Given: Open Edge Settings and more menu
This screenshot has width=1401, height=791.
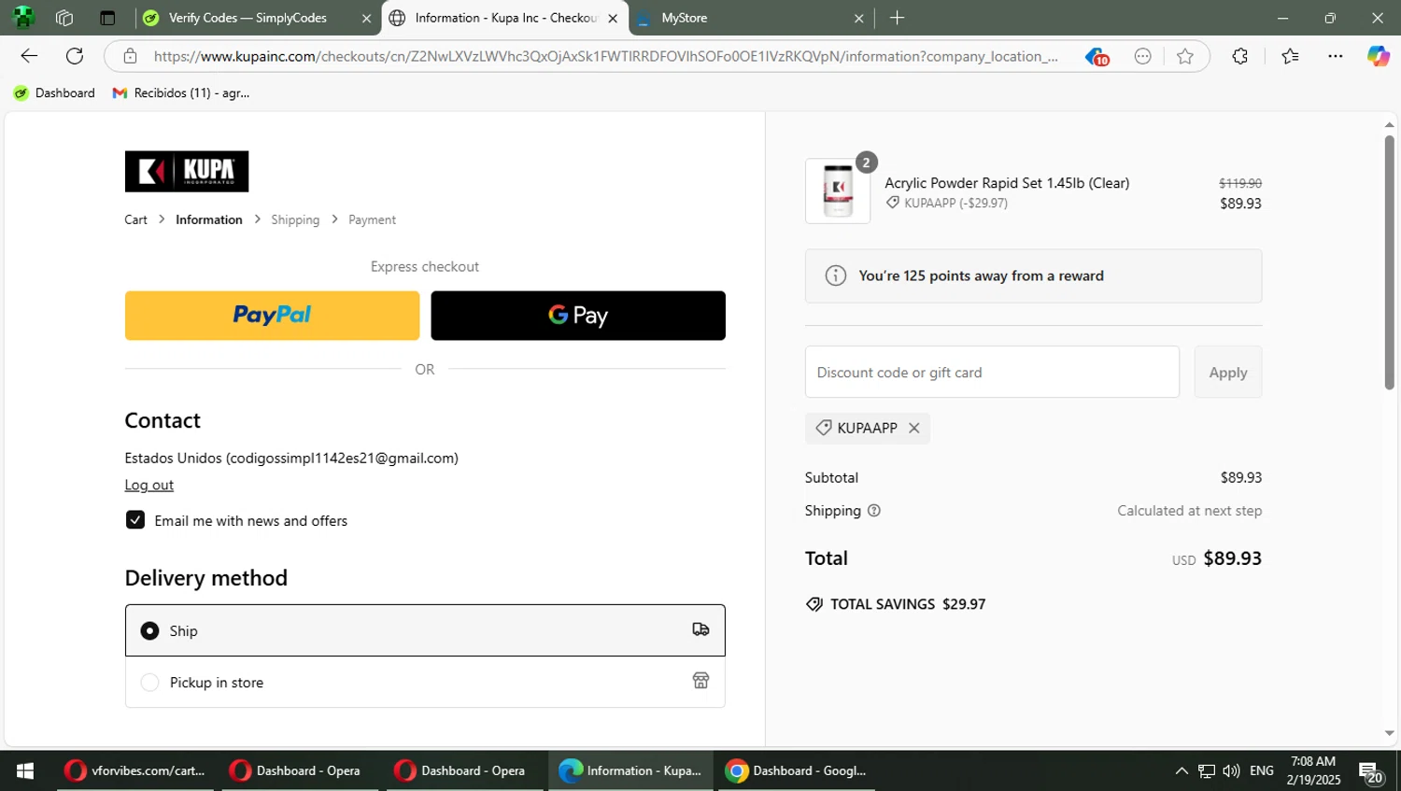Looking at the screenshot, I should click(x=1336, y=56).
